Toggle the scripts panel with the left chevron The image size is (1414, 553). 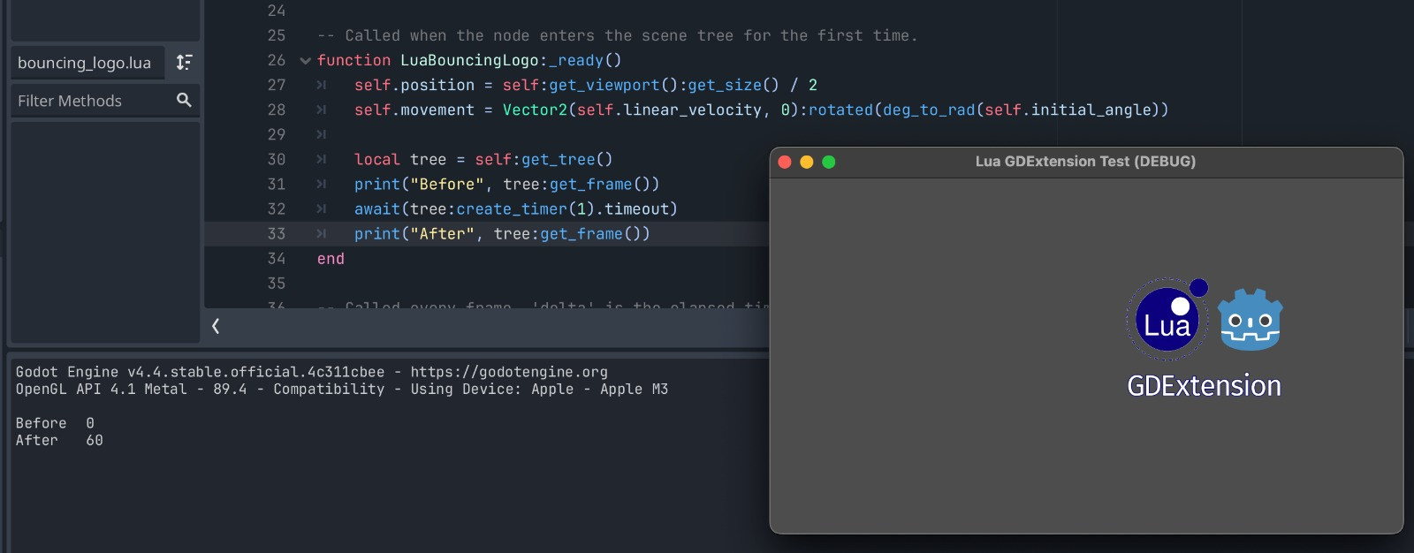[216, 326]
